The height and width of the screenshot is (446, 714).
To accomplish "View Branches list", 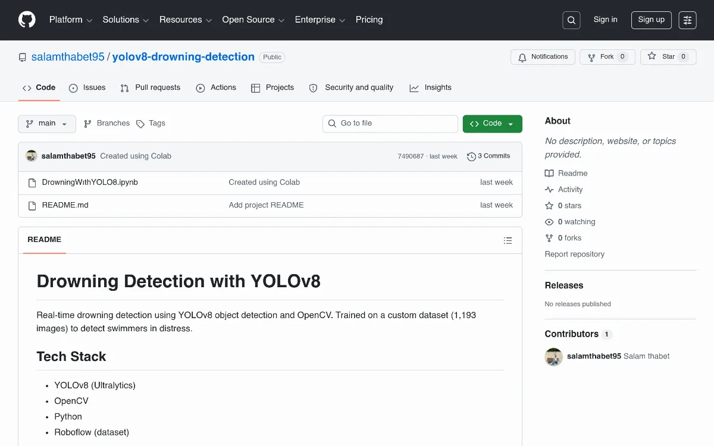I will (107, 124).
